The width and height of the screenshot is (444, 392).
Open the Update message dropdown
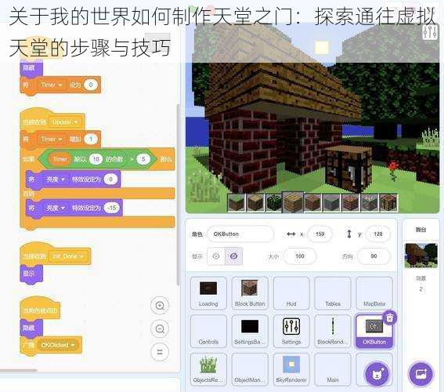click(x=65, y=122)
